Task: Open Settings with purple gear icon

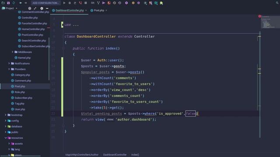Action: point(126,3)
